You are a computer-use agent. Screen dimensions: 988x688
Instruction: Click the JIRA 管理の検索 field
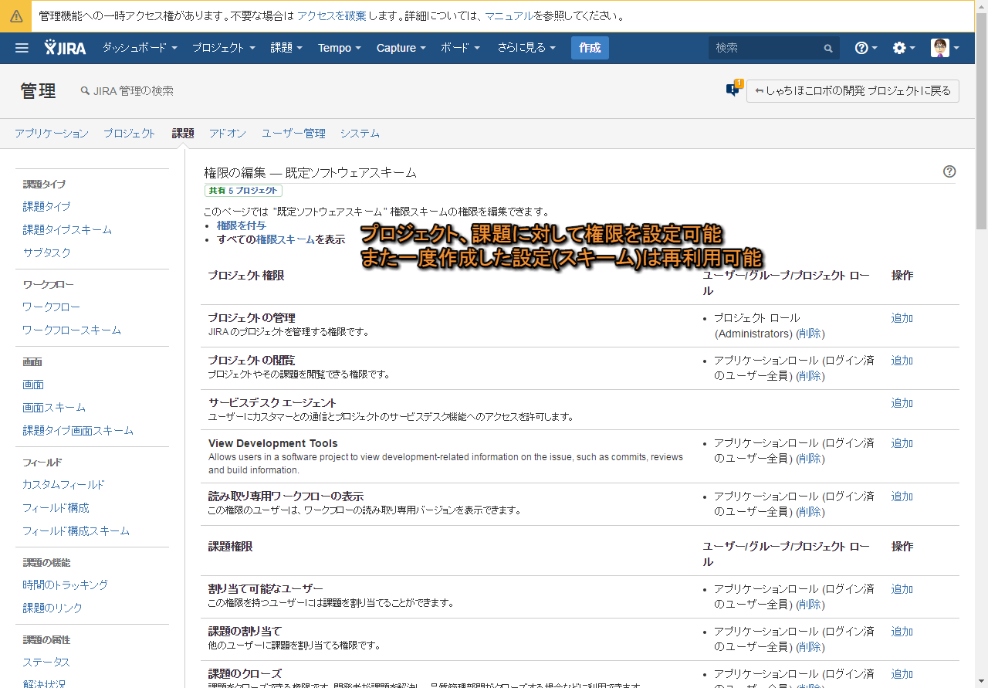point(127,90)
